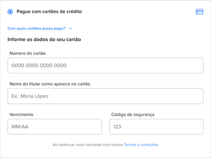
Task: Open "Com quais carttões posso pagar?" link
Action: [x=37, y=29]
